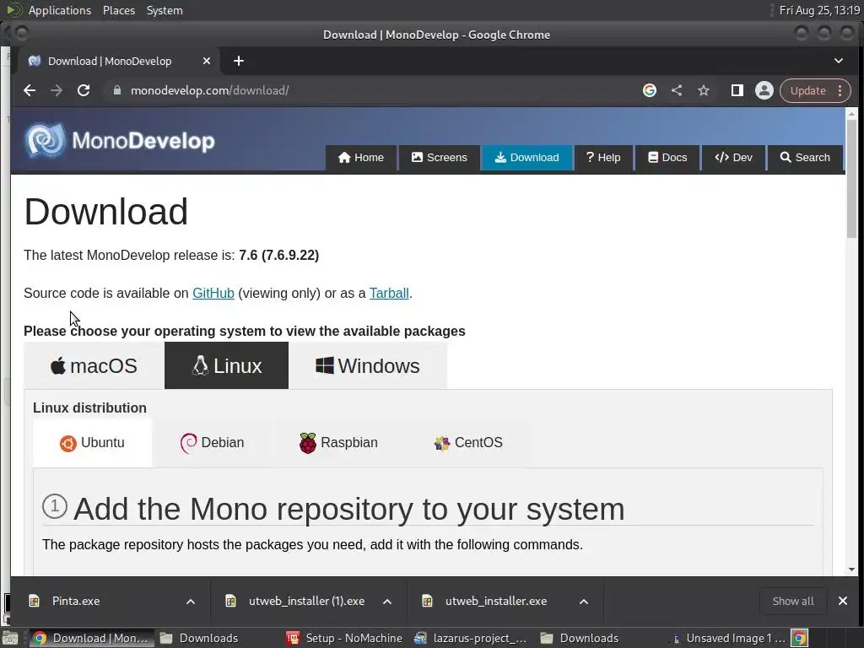Screen dimensions: 864x648
Task: Click the Search nav item
Action: [x=805, y=158]
